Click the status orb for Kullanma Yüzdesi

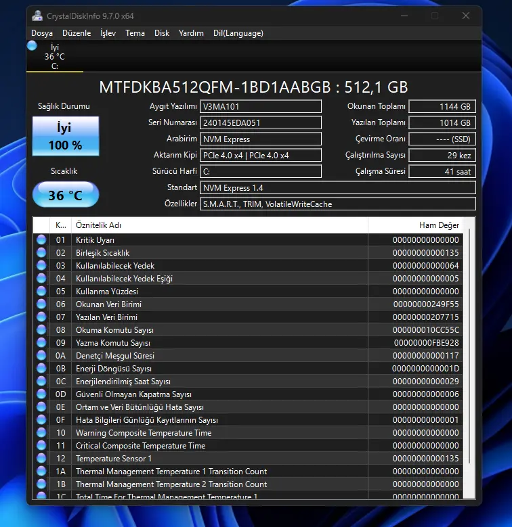tap(41, 291)
